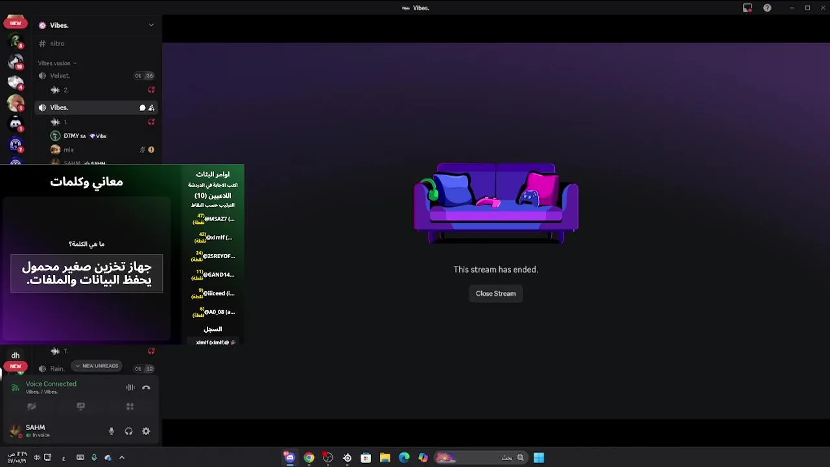Open server with 4 notification badge
Viewport: 830px width, 467px height.
(x=16, y=82)
